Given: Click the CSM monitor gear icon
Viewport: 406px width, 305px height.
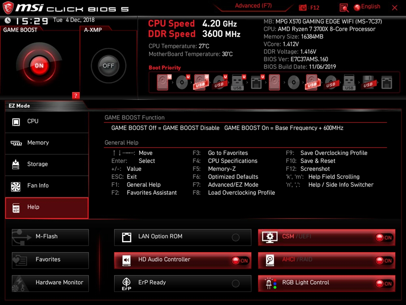Looking at the screenshot, I should (x=270, y=237).
